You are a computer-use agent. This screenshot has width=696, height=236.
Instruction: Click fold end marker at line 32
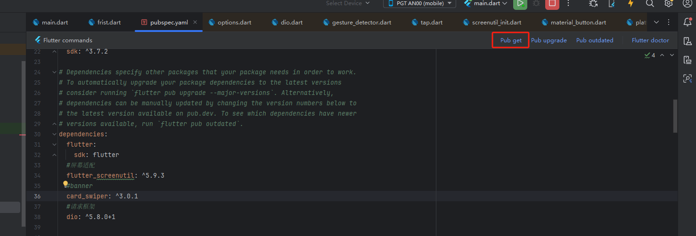coord(55,155)
